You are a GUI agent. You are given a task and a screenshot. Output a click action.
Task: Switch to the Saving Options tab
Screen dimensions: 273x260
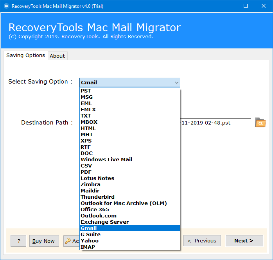tap(25, 55)
